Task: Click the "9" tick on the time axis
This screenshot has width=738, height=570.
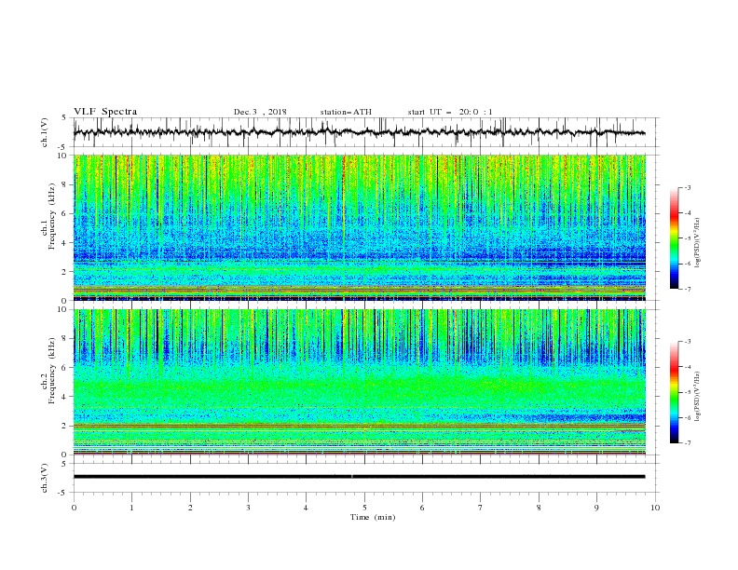Action: pyautogui.click(x=596, y=508)
